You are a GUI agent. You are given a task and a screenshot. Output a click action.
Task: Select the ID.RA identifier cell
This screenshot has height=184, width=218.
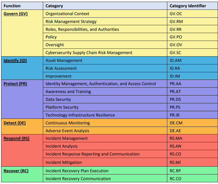(175, 68)
